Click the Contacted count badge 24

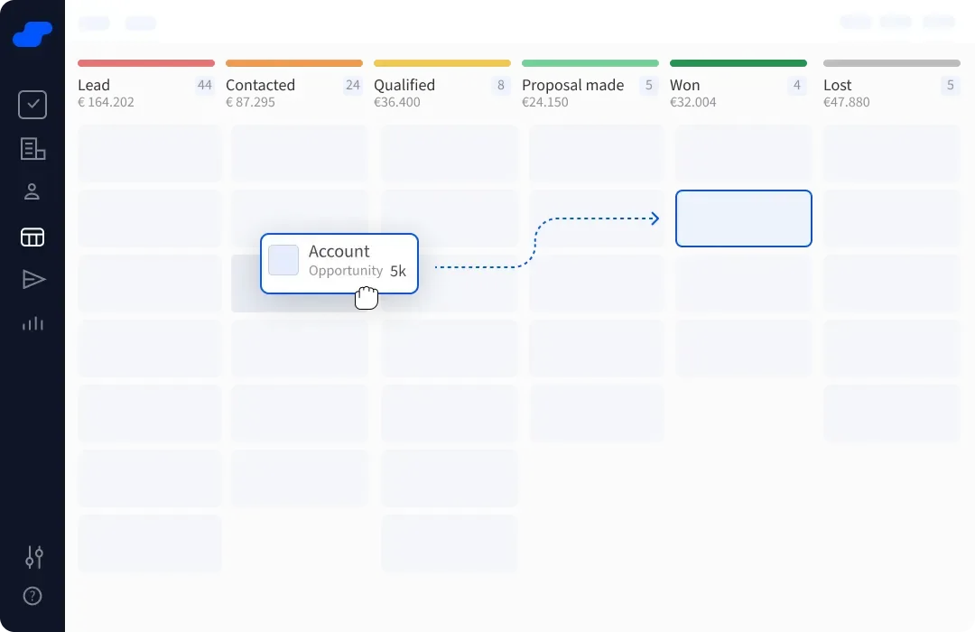point(352,85)
